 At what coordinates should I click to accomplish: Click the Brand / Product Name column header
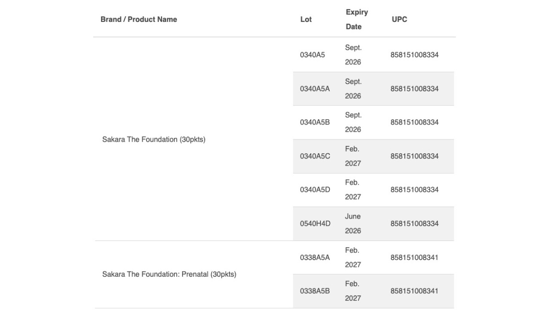[139, 19]
